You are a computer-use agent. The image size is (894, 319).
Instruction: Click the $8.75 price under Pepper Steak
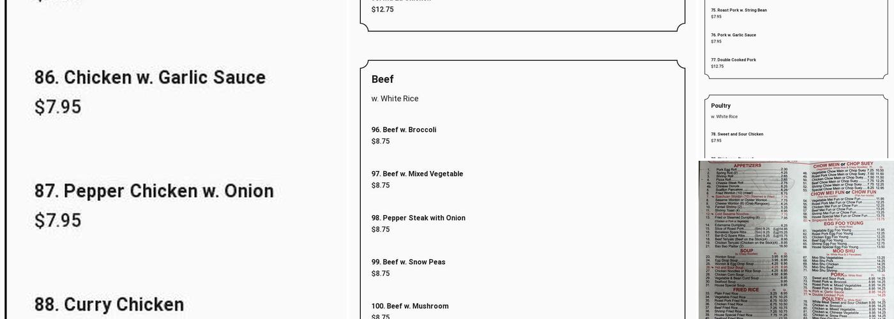click(381, 230)
